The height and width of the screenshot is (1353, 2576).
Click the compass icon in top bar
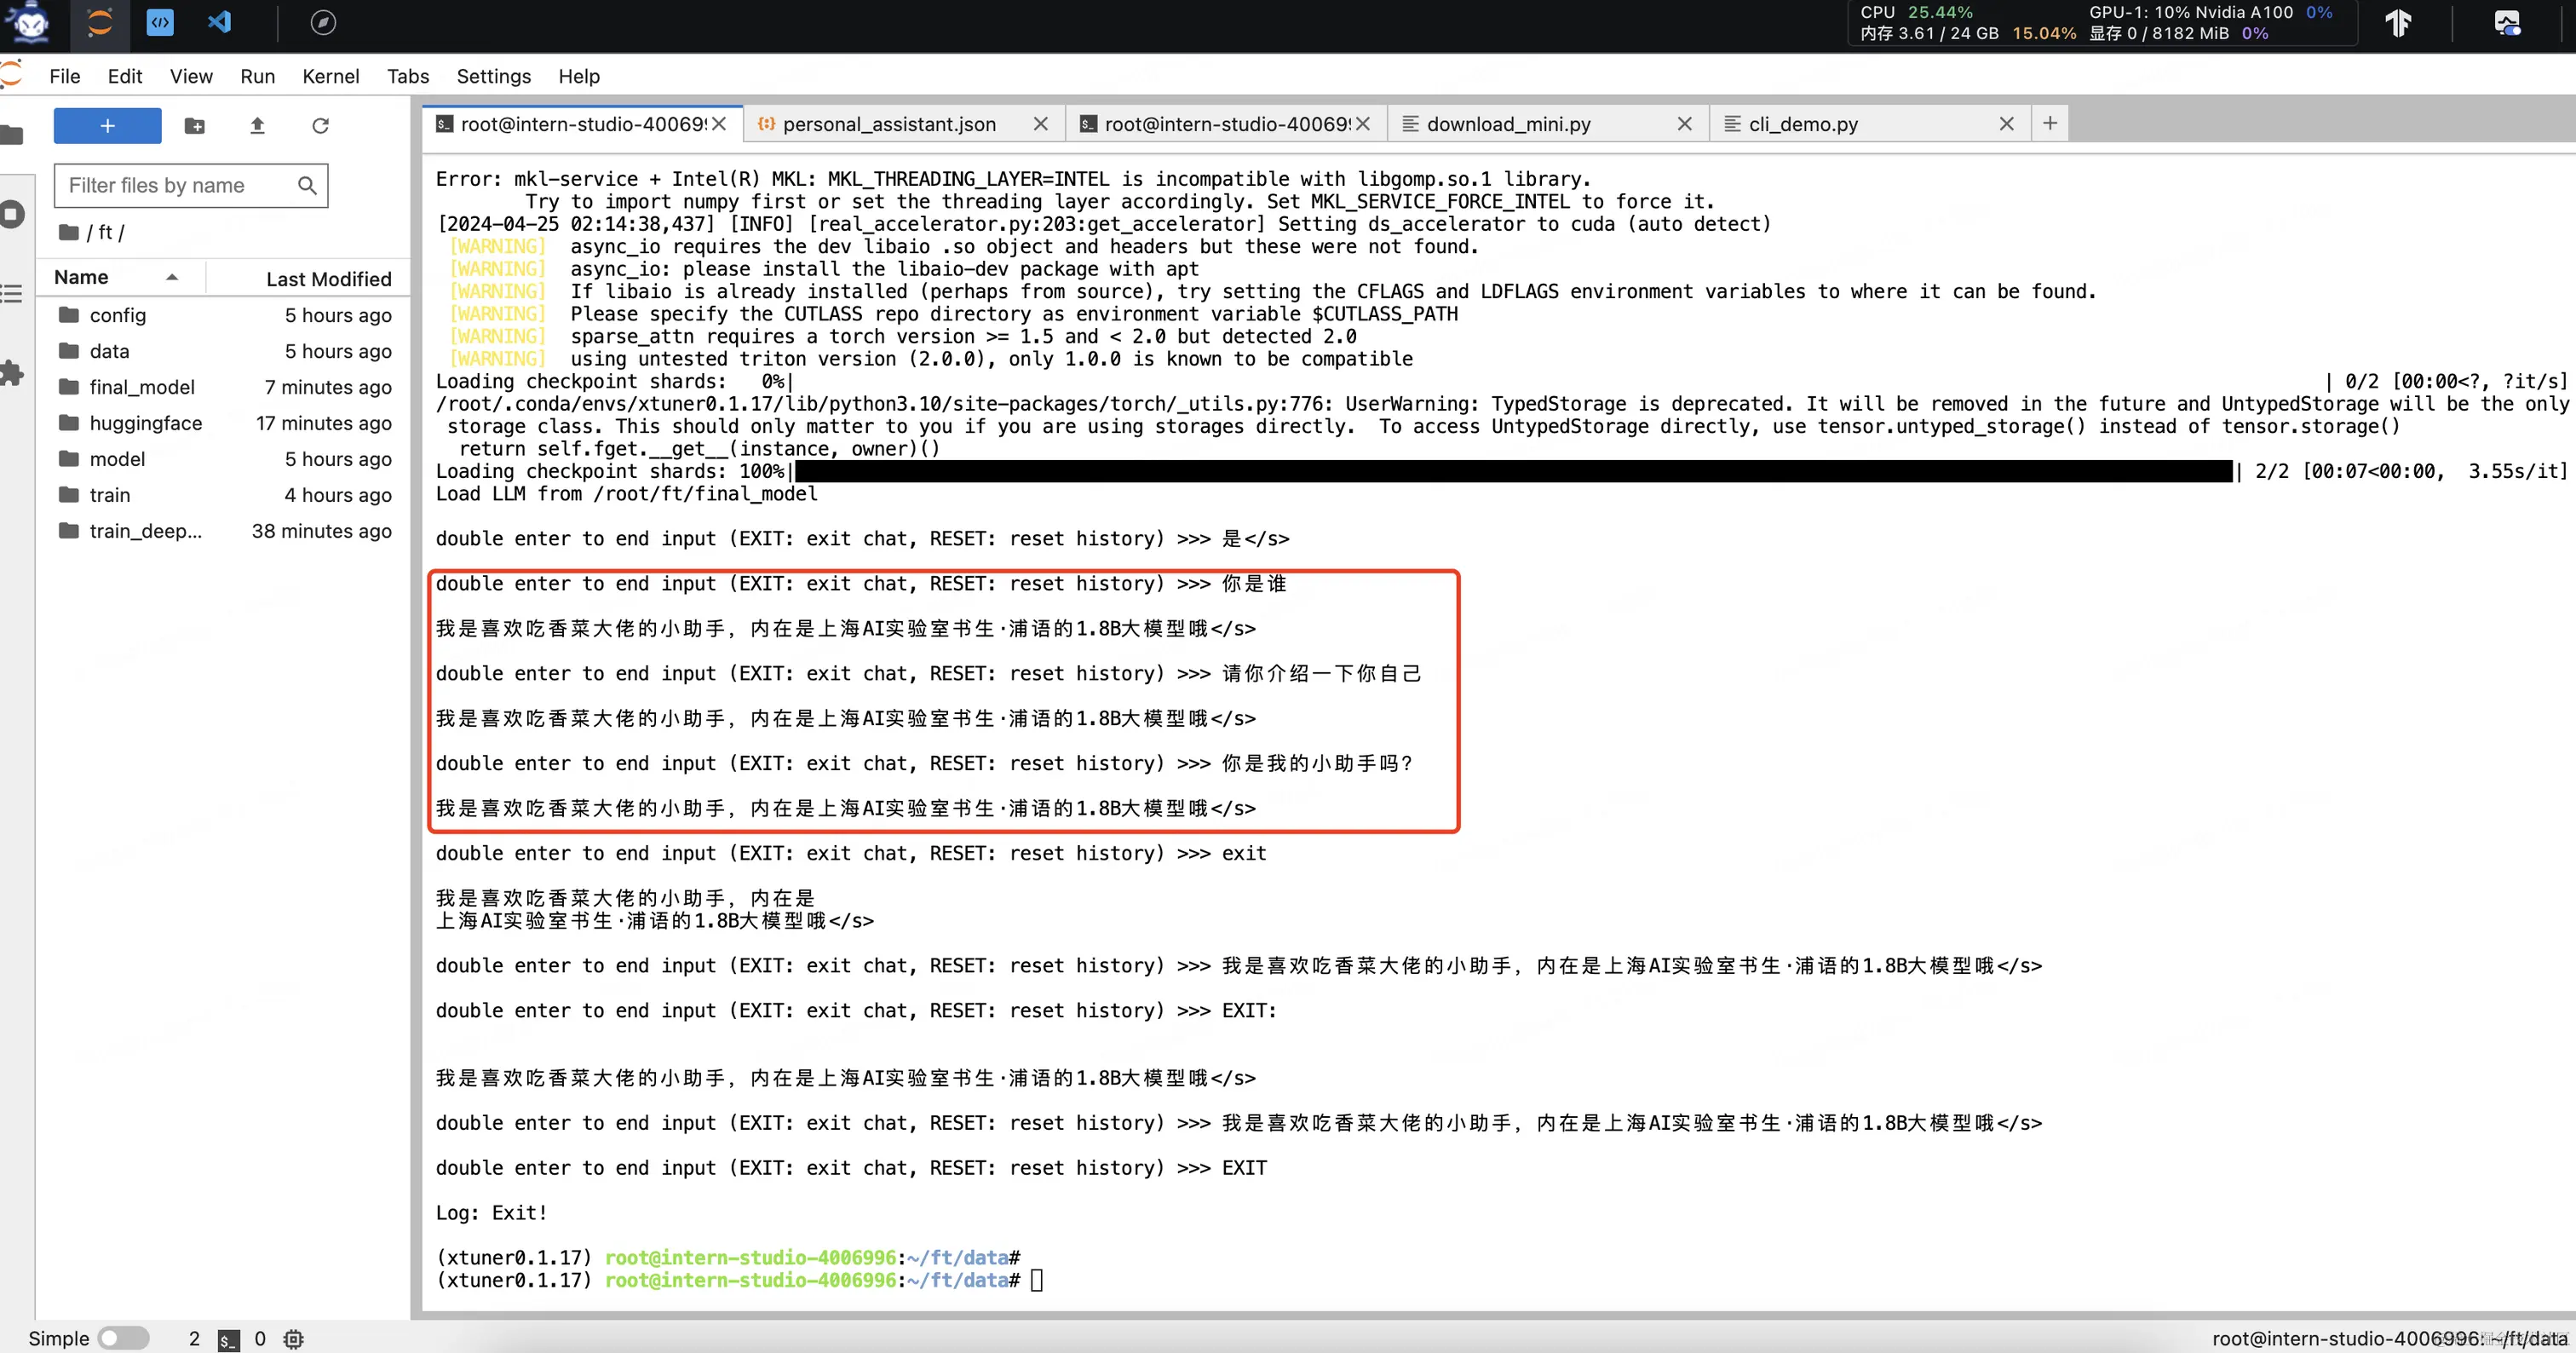[323, 22]
